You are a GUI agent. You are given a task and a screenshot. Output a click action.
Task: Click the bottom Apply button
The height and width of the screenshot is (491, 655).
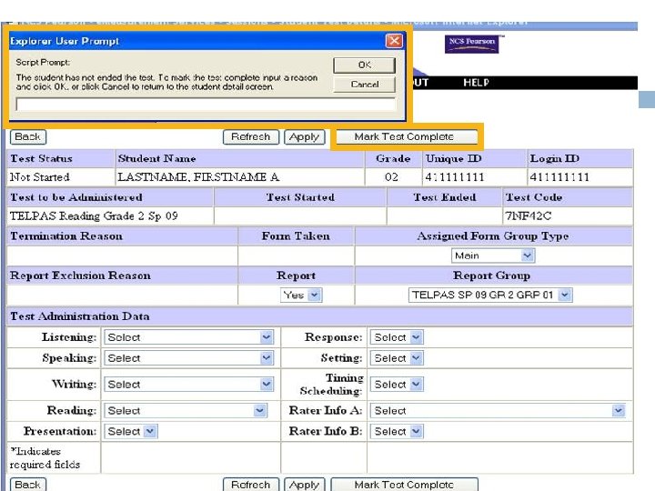(x=305, y=485)
